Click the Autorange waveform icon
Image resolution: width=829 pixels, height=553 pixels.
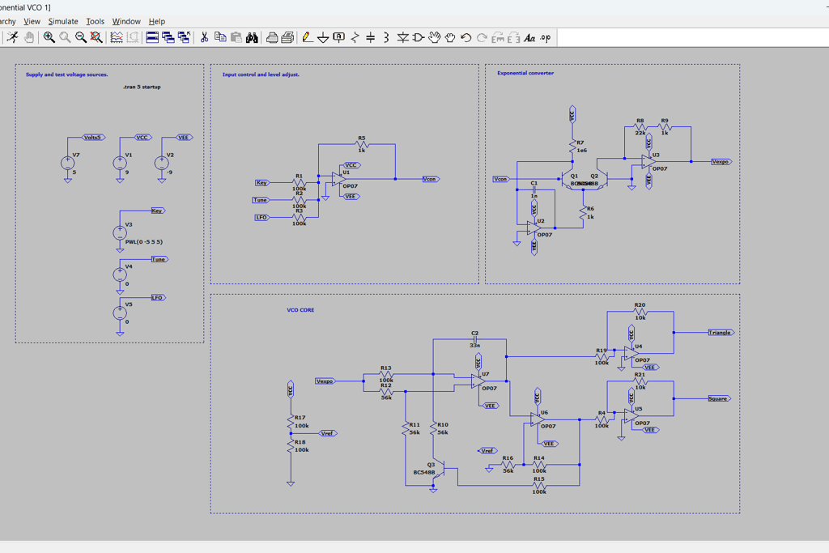117,37
